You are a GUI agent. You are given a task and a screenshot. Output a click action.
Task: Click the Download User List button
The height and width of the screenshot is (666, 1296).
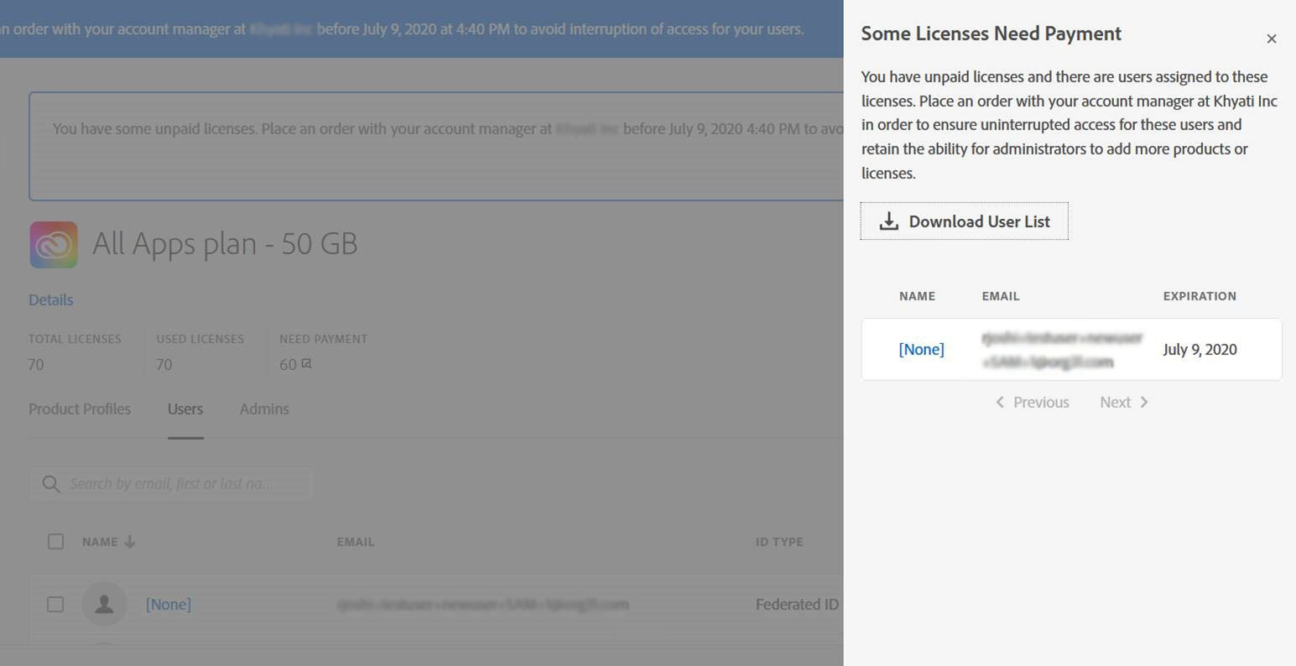964,221
